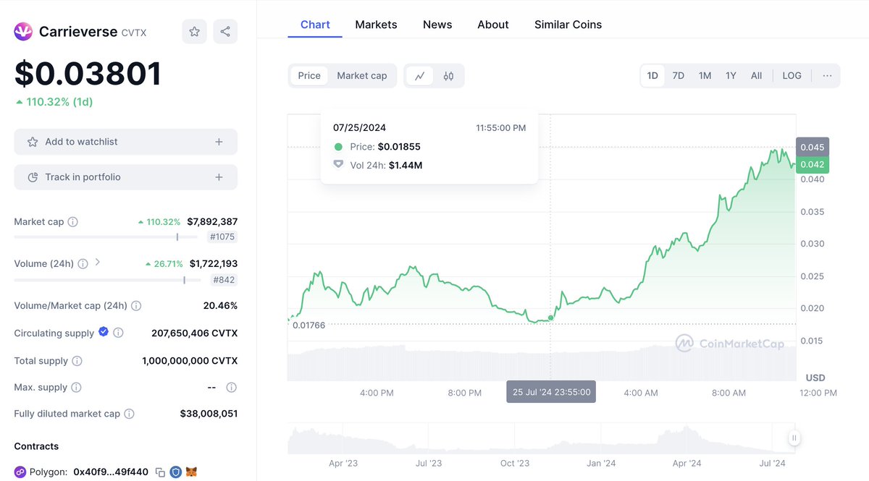Viewport: 869px width, 481px height.
Task: Copy the Polygon contract address
Action: pos(160,472)
